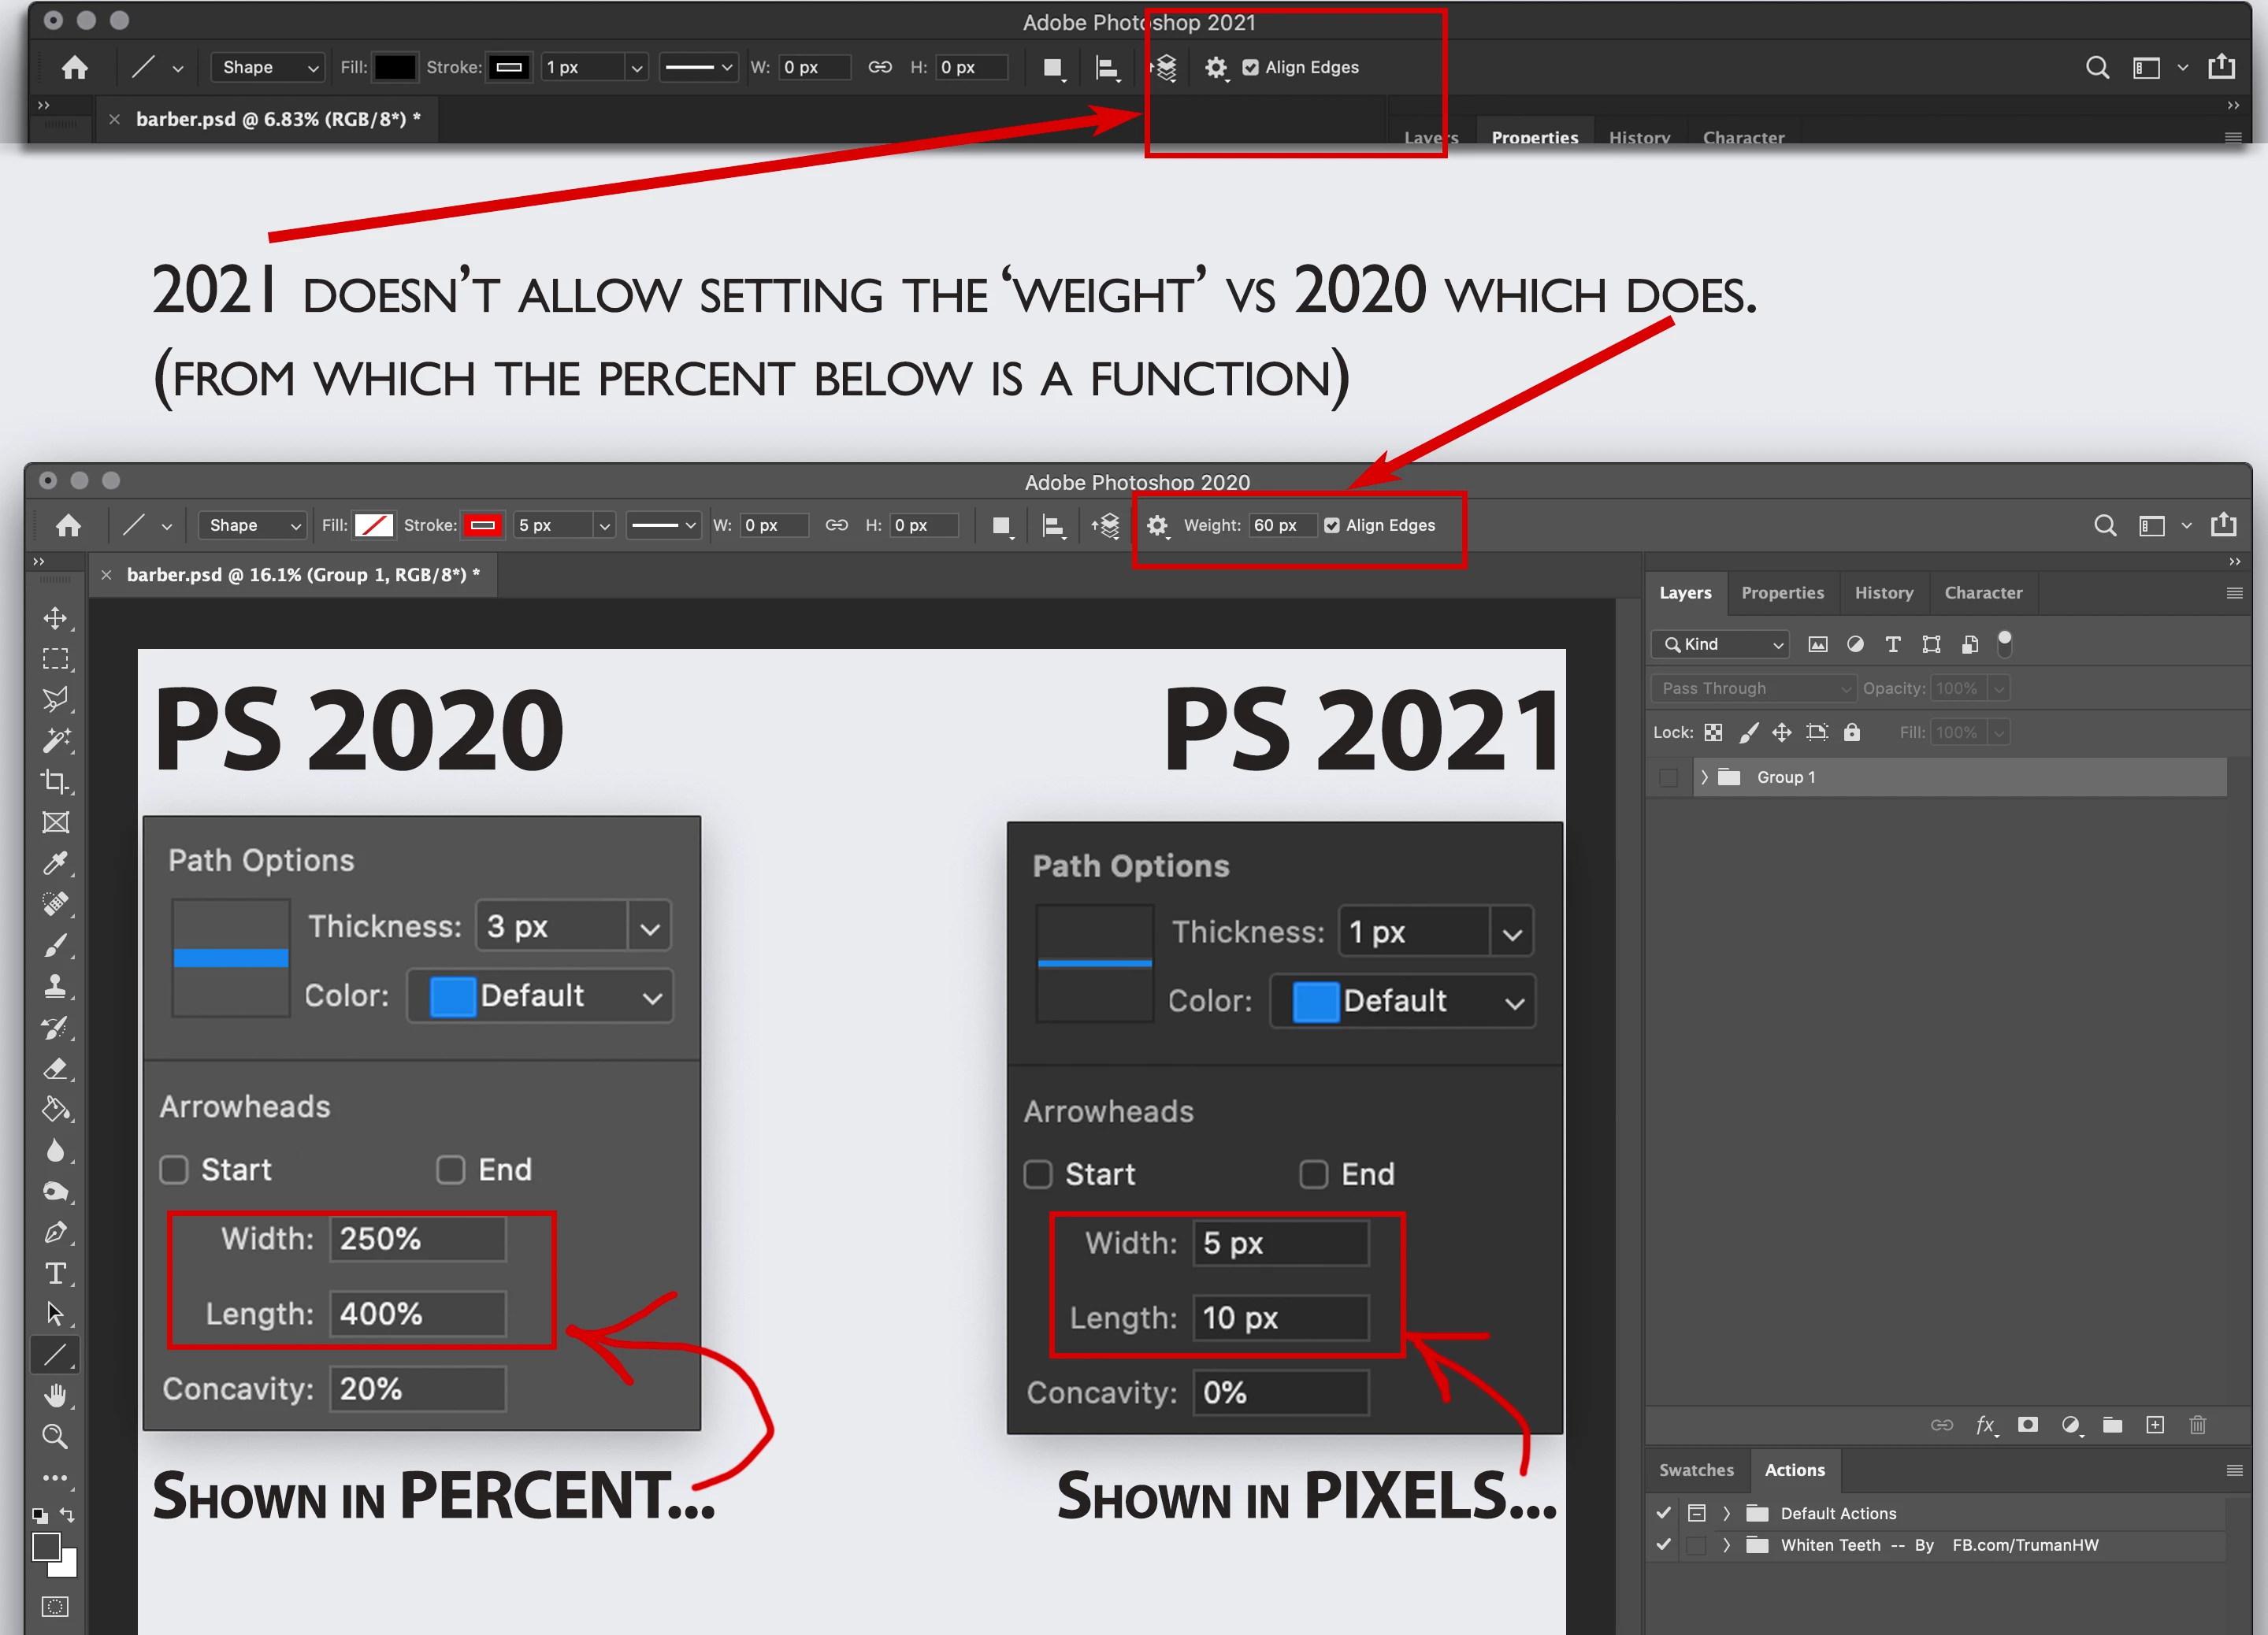
Task: Switch to the Swatches tab
Action: [x=1696, y=1470]
